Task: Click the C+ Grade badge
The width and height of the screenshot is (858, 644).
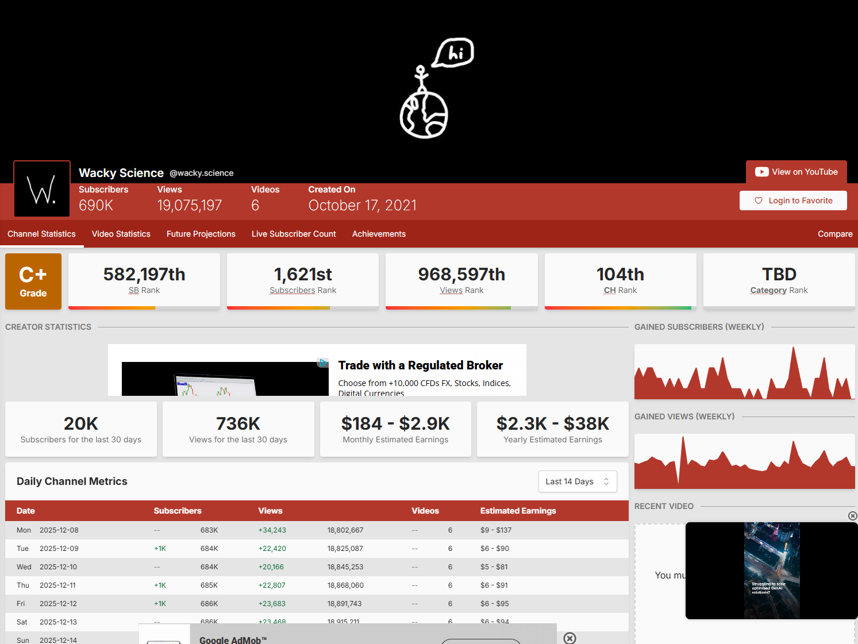Action: click(33, 281)
